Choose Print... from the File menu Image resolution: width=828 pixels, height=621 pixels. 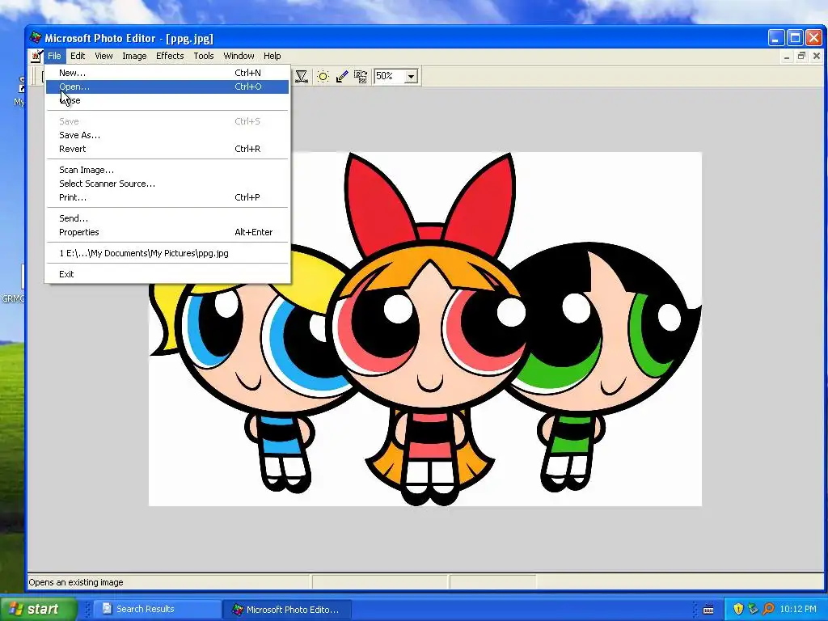167,197
